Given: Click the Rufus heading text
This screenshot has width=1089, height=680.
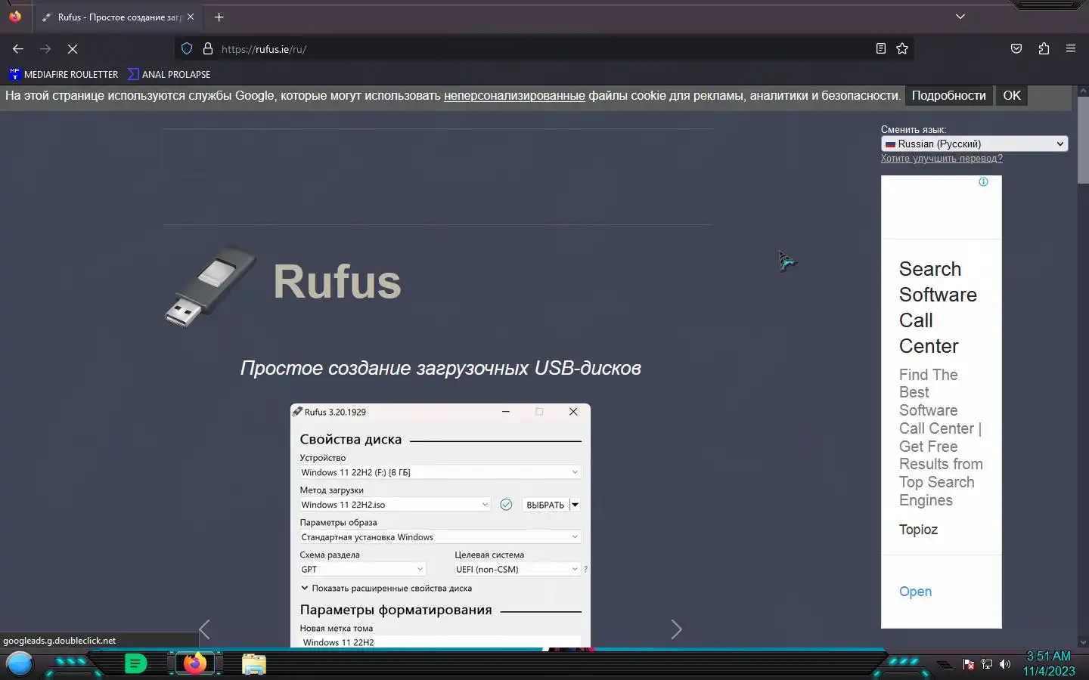Looking at the screenshot, I should [337, 282].
